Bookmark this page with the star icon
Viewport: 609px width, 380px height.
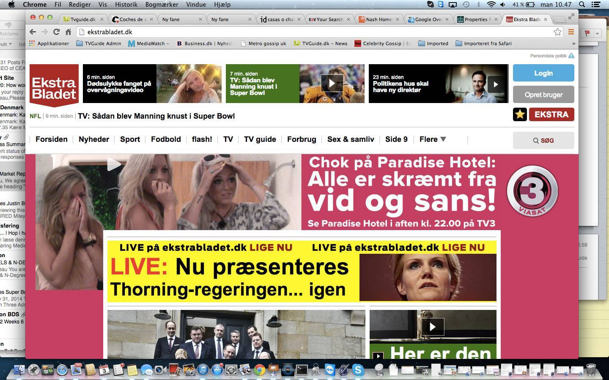pyautogui.click(x=557, y=32)
